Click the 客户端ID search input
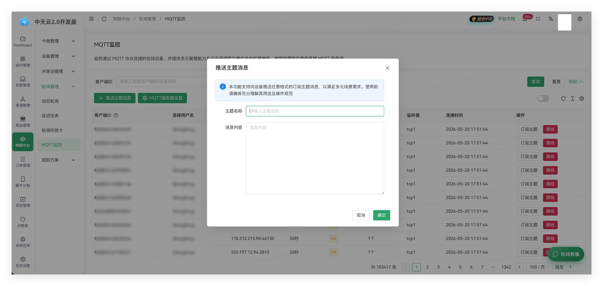 tap(162, 82)
